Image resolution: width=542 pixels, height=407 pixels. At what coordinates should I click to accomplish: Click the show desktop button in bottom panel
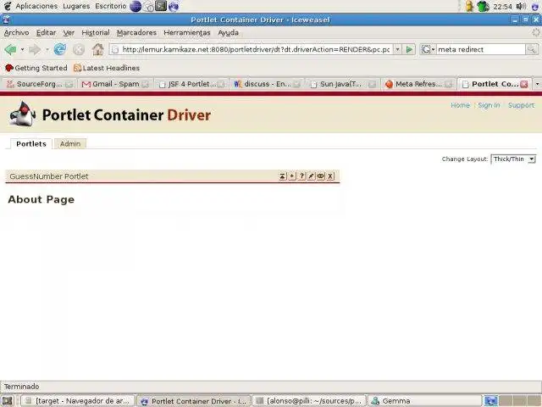coord(8,401)
